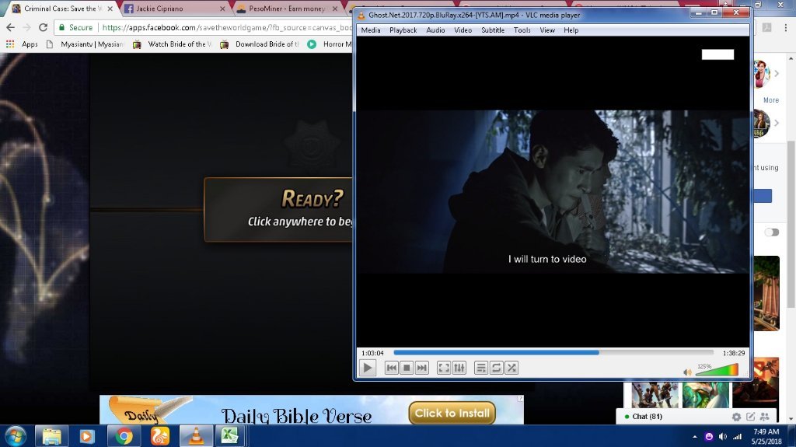Show hidden system tray icons
This screenshot has height=447, width=796.
click(x=694, y=437)
